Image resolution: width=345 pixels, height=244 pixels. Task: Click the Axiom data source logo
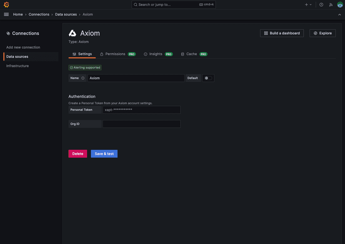tap(72, 33)
